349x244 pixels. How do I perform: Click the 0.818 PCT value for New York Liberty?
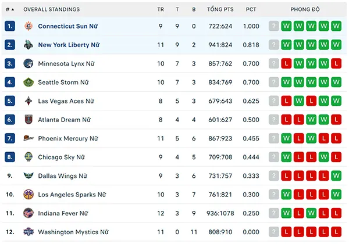[x=251, y=45]
